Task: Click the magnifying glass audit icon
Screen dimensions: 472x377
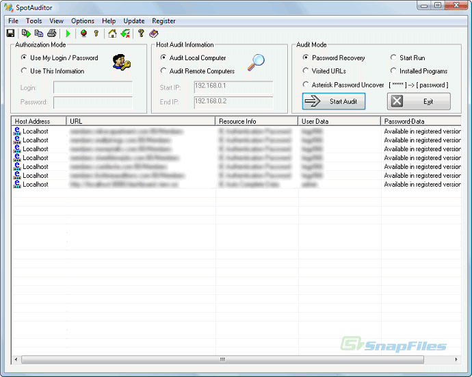Action: 256,62
